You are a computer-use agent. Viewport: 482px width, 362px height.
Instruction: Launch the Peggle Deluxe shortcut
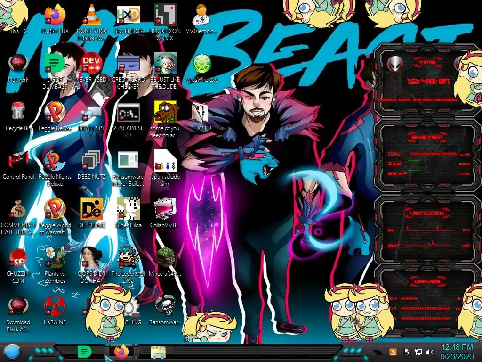pyautogui.click(x=55, y=112)
